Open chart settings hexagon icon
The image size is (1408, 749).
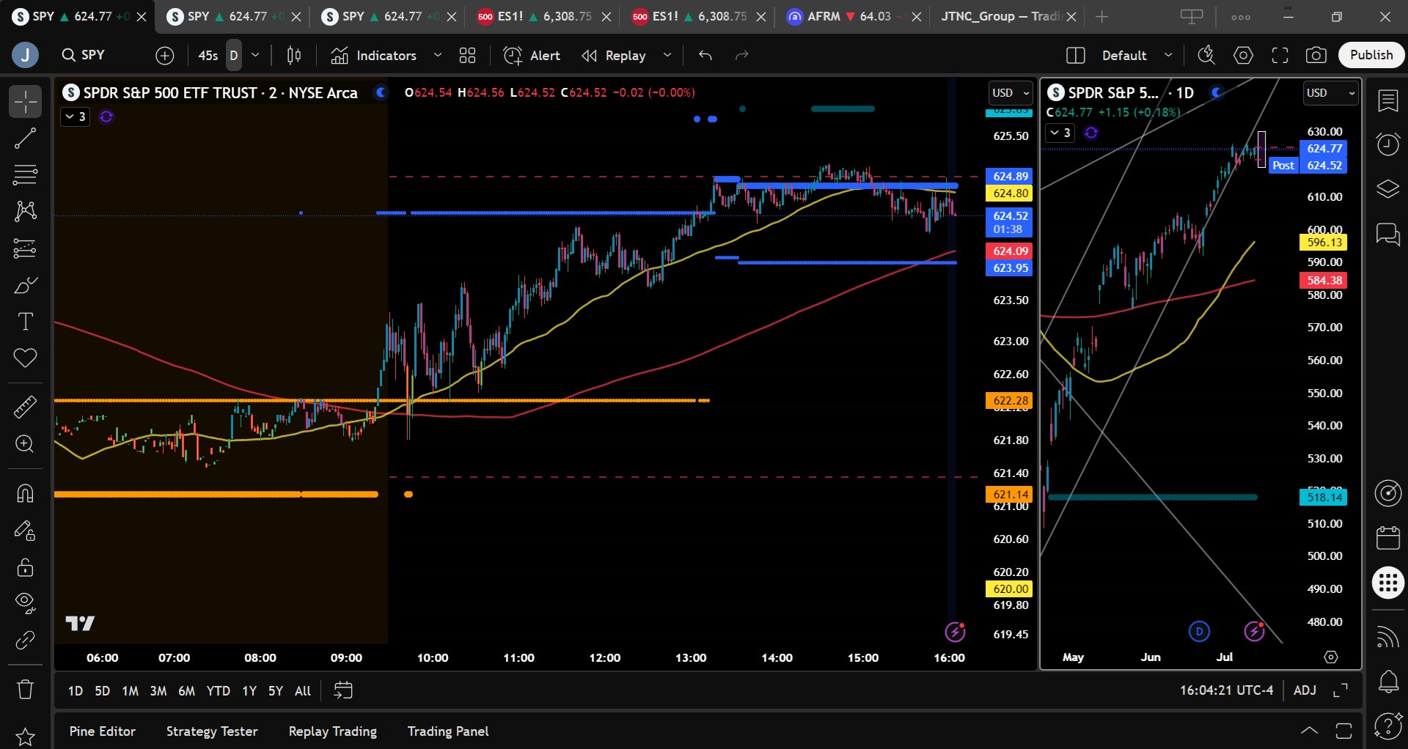coord(1243,56)
